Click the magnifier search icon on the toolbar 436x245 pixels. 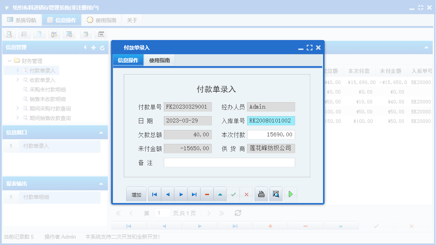point(9,34)
